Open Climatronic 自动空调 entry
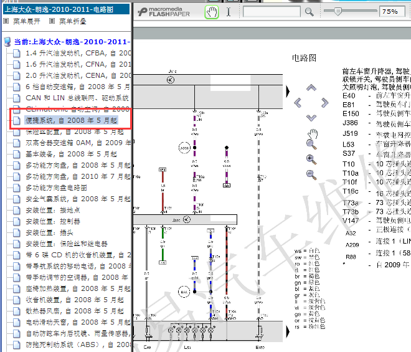 [78, 109]
